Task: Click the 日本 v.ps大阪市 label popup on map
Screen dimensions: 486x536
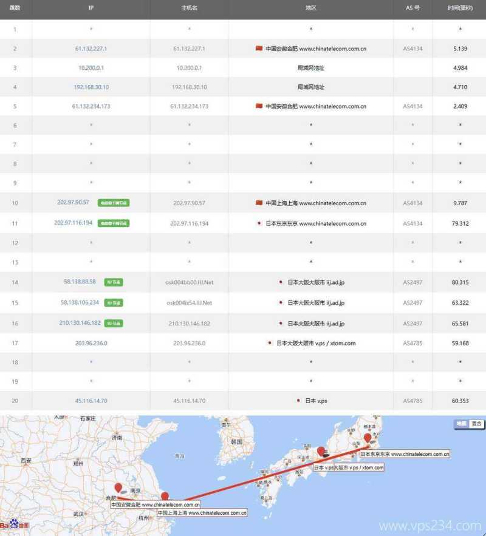Action: point(348,466)
